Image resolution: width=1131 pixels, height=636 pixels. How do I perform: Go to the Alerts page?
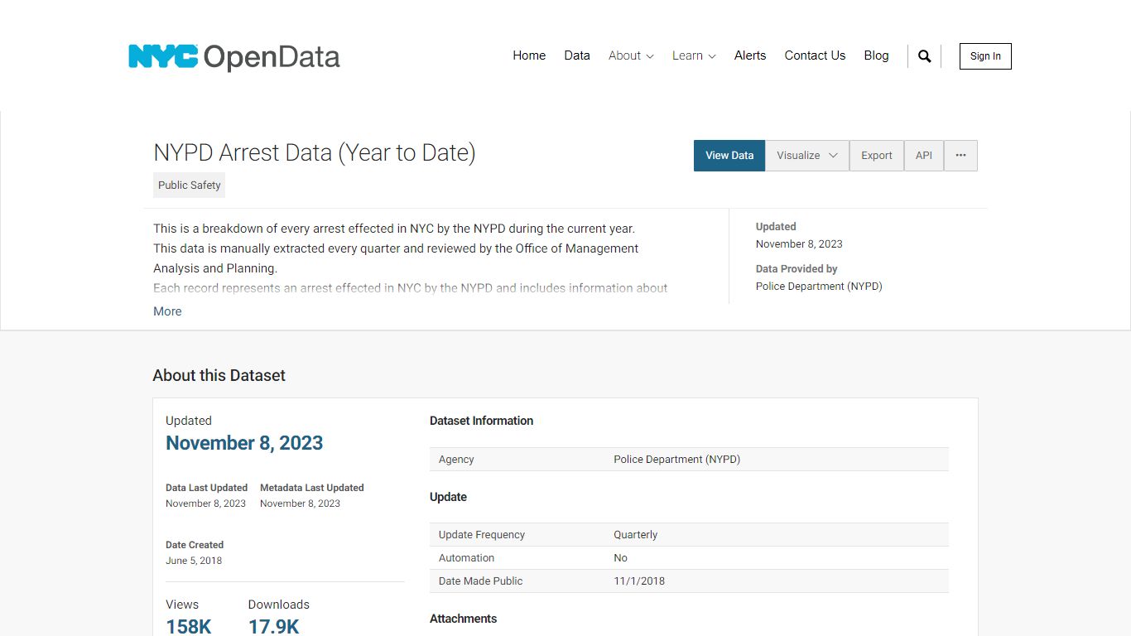tap(749, 55)
